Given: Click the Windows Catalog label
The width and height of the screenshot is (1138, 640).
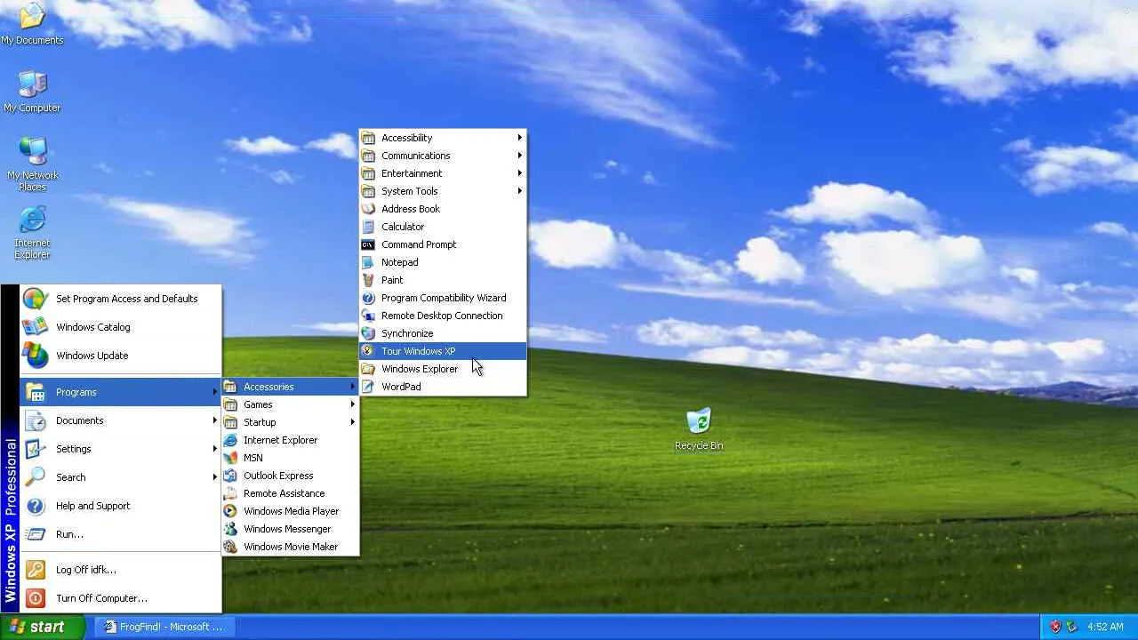Looking at the screenshot, I should (93, 327).
